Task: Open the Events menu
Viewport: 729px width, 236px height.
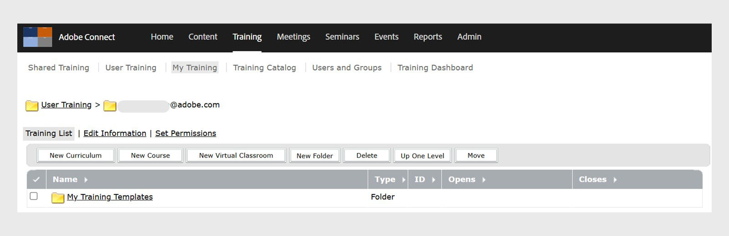Action: (386, 37)
